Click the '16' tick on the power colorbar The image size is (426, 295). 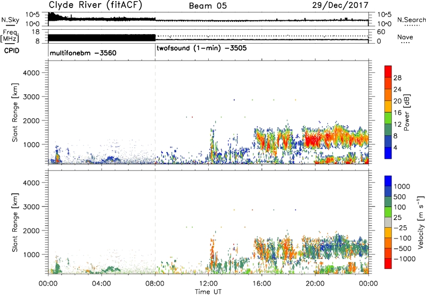click(397, 113)
